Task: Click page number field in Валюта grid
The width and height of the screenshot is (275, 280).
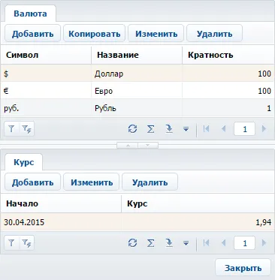Action: coord(244,129)
